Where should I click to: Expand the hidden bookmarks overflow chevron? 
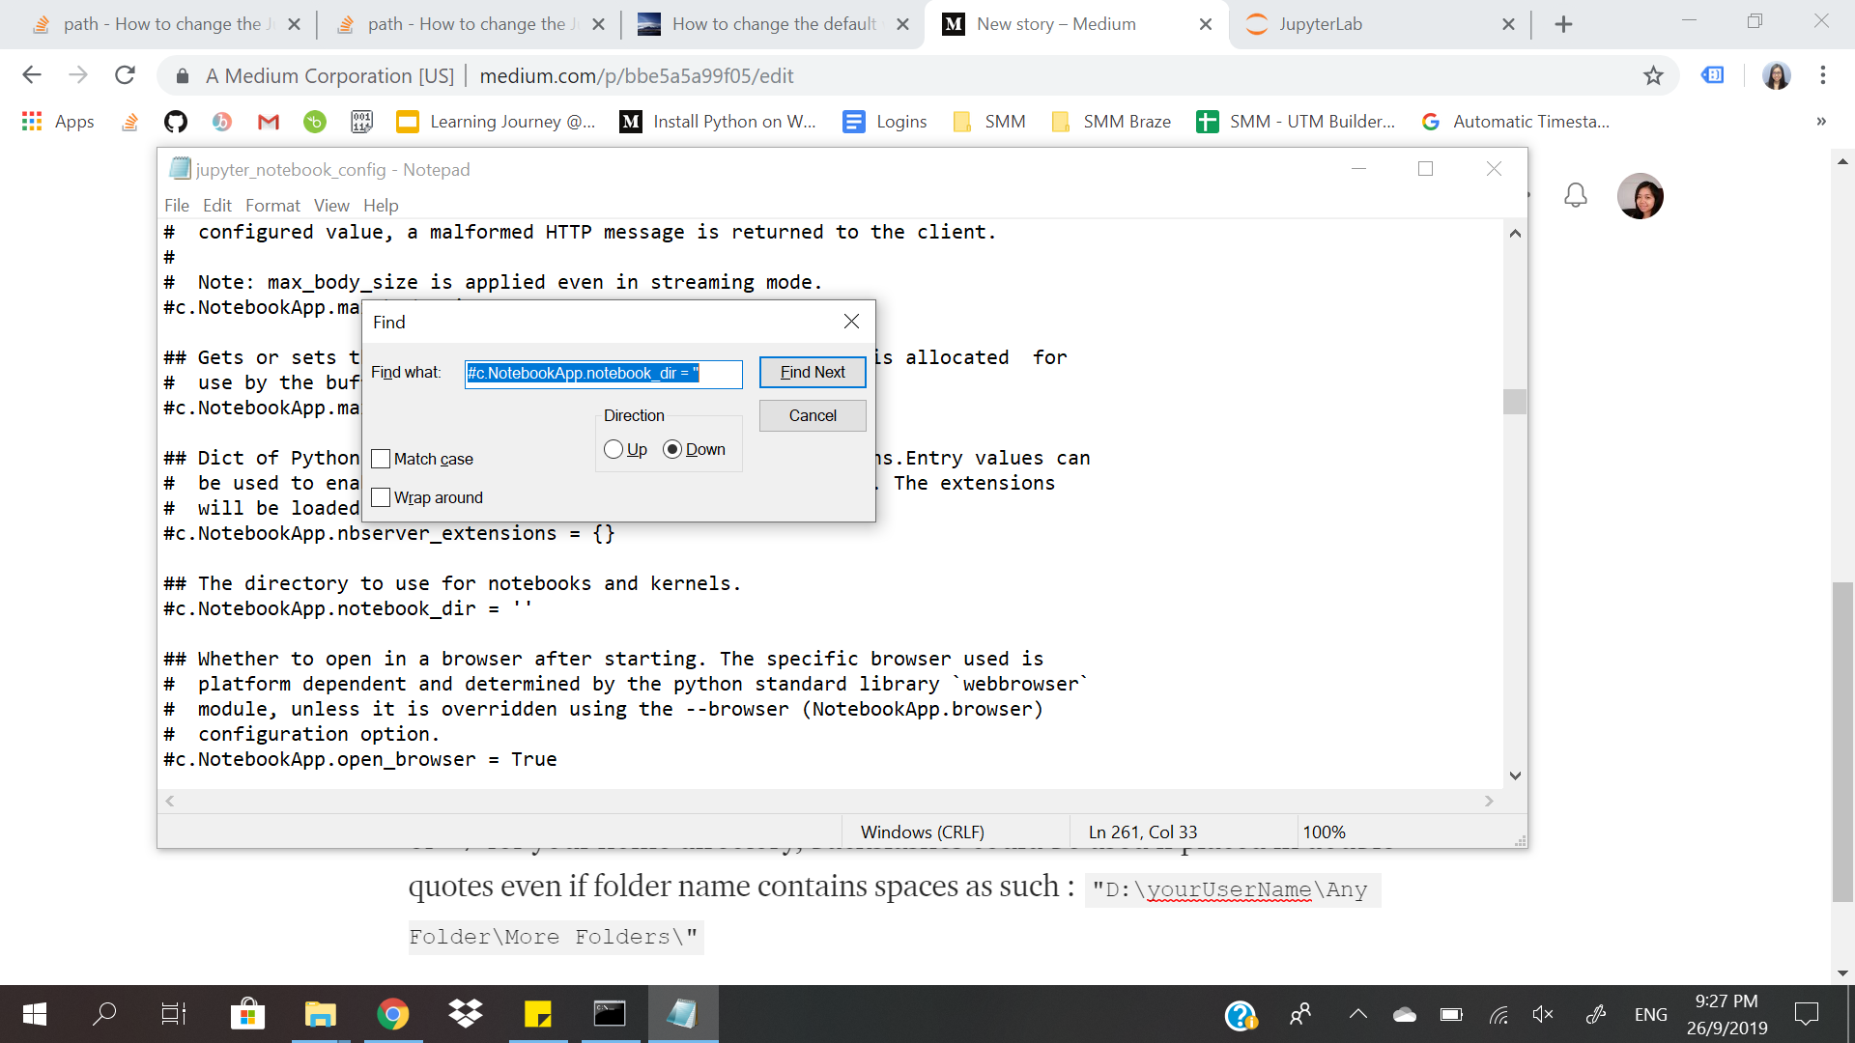coord(1820,122)
